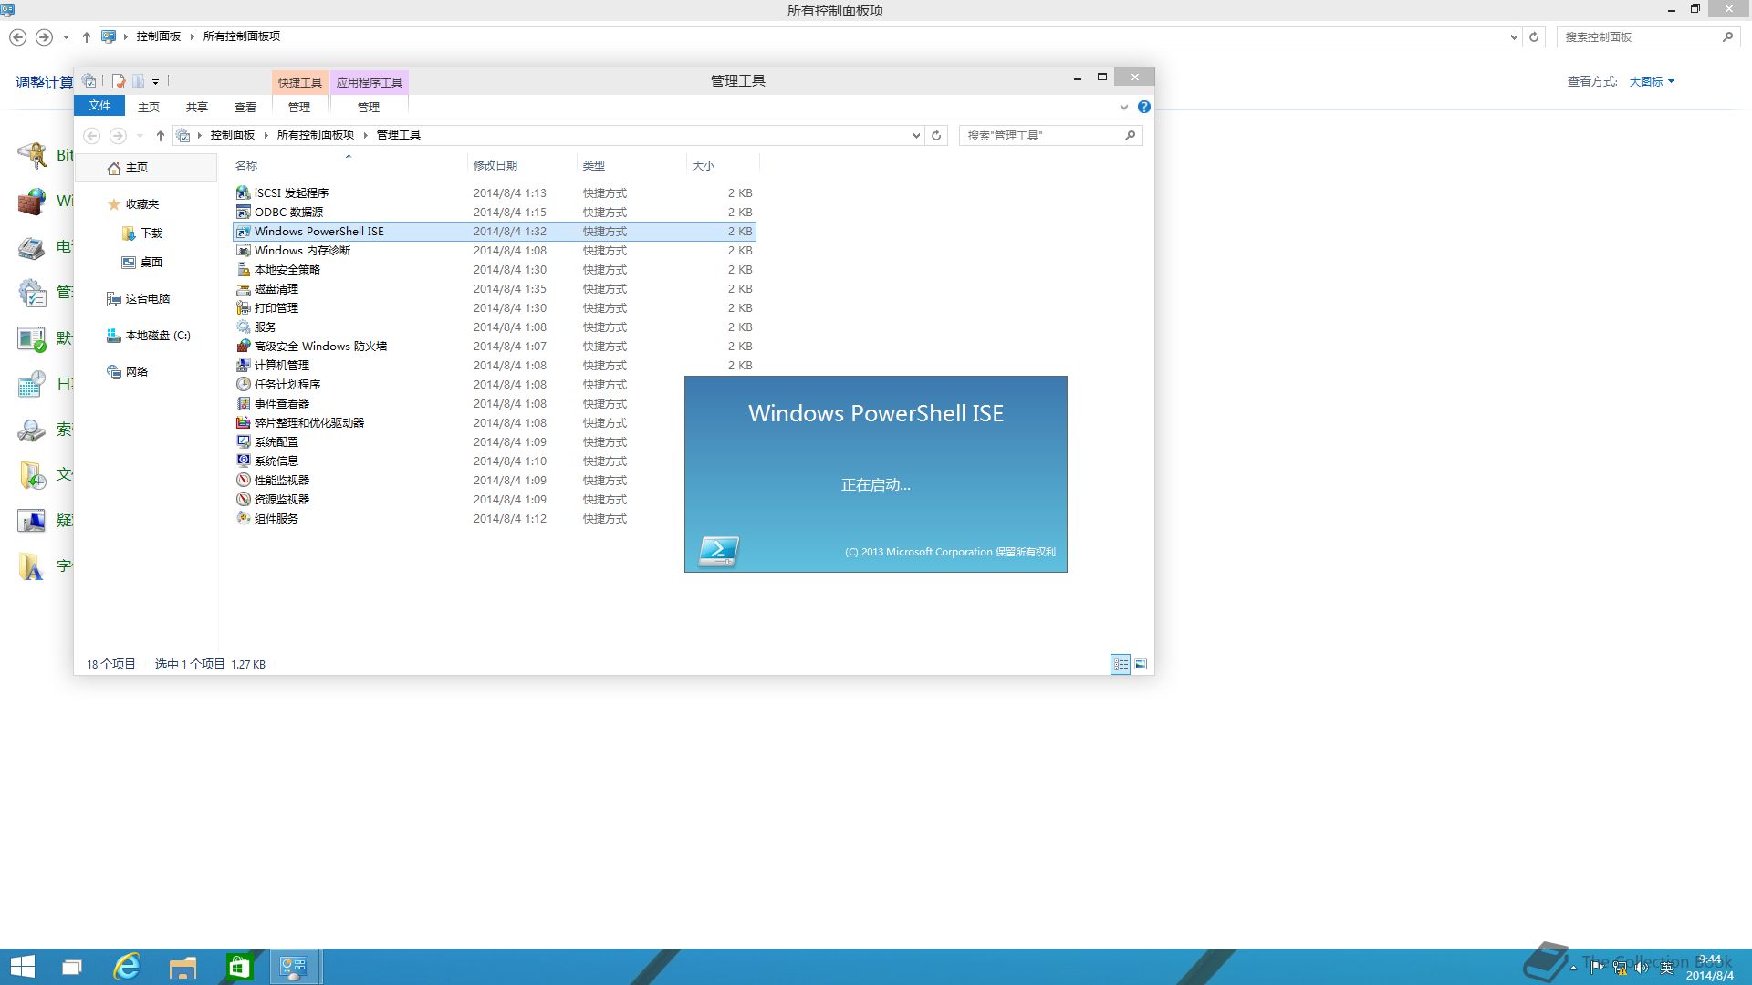
Task: Select the 碎片整理和优化驱动器 icon
Action: 243,423
